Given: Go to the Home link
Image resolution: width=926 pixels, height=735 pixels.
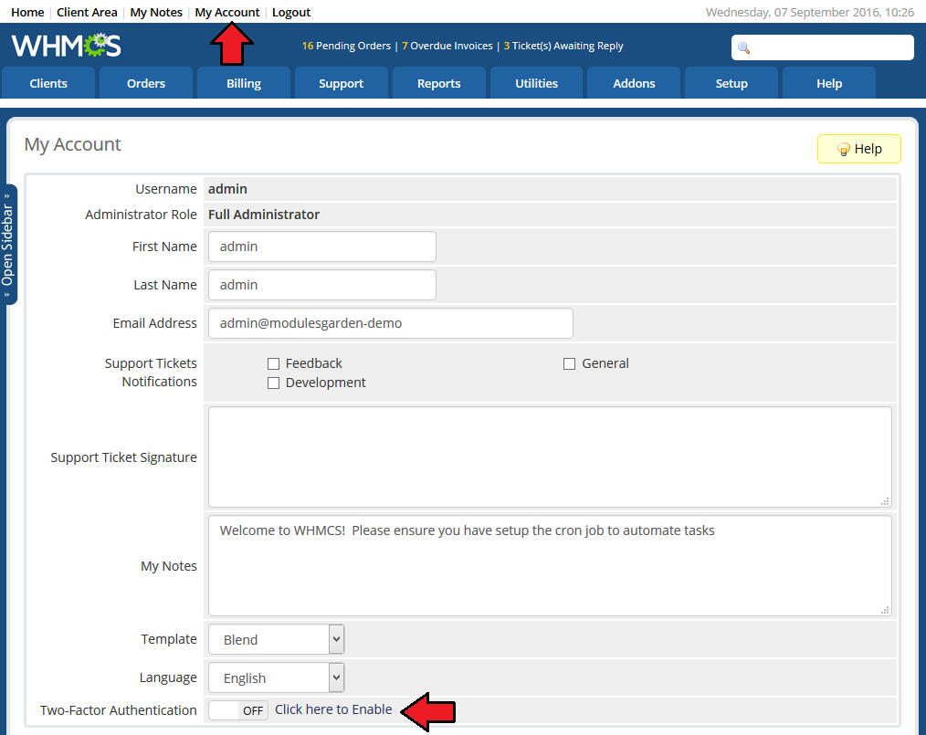Looking at the screenshot, I should [27, 12].
